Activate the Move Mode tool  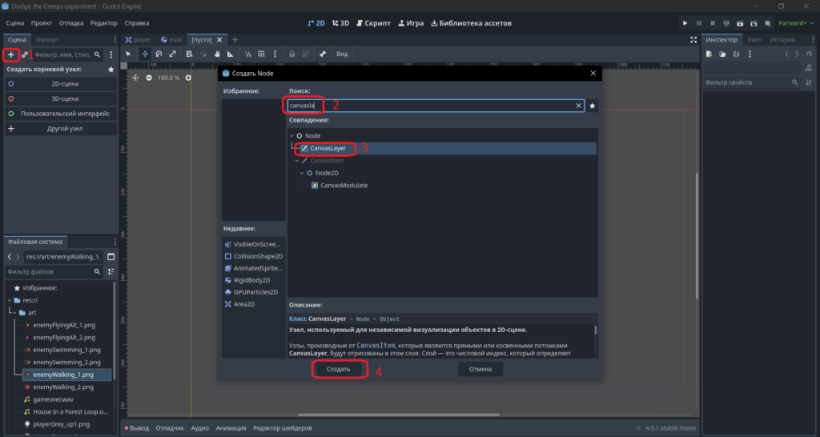pyautogui.click(x=145, y=54)
